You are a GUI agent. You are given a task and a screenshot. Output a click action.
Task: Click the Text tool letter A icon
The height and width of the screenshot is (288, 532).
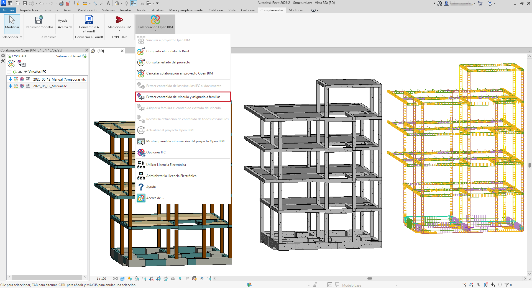(x=108, y=3)
